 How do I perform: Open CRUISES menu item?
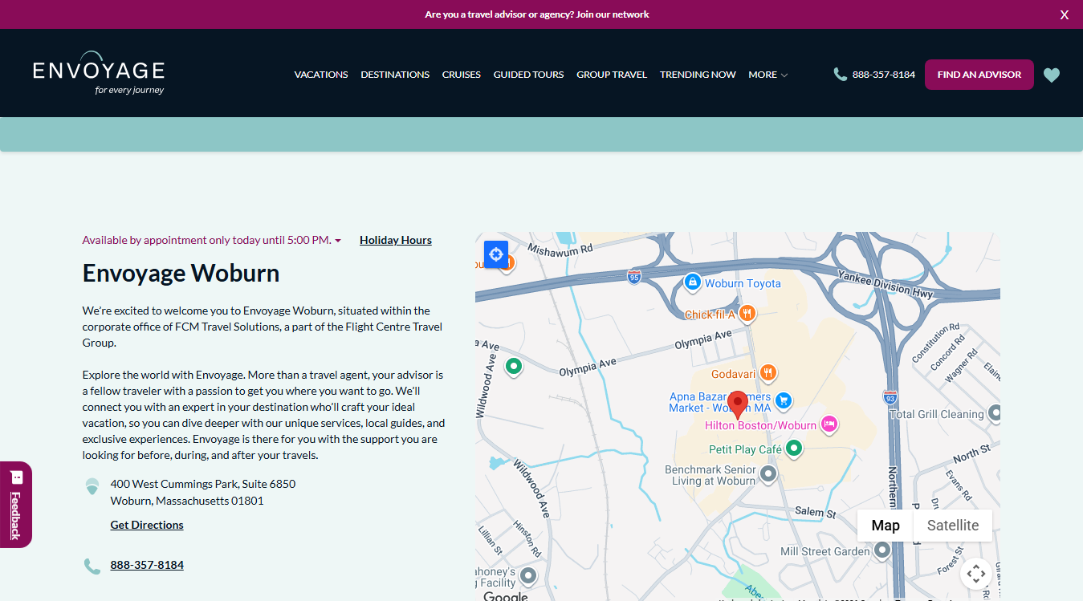click(462, 75)
